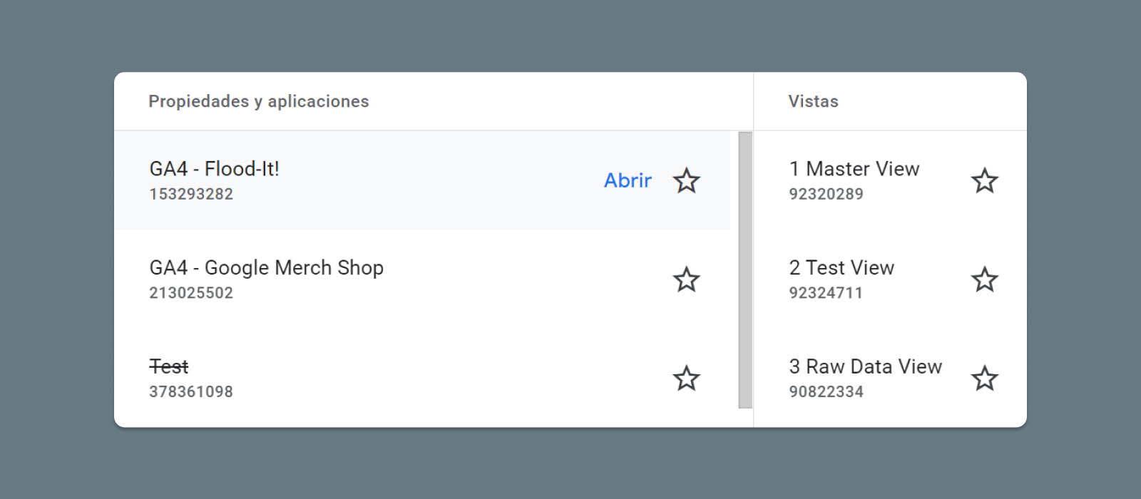Click the Vistas column header
1141x499 pixels.
[813, 101]
